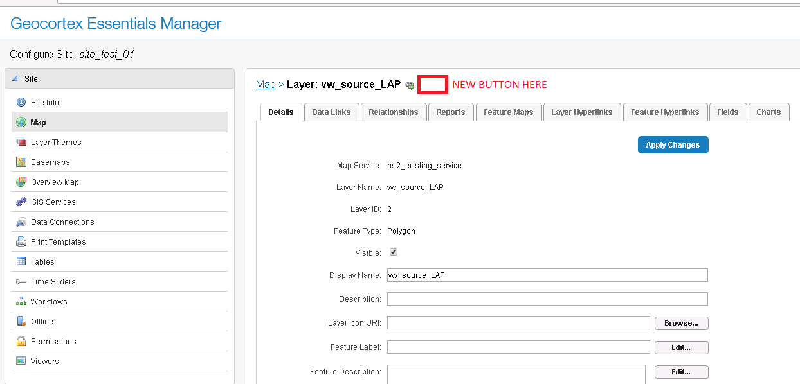Click the Configure Site site_test_01 heading
Image resolution: width=800 pixels, height=384 pixels.
pyautogui.click(x=72, y=54)
